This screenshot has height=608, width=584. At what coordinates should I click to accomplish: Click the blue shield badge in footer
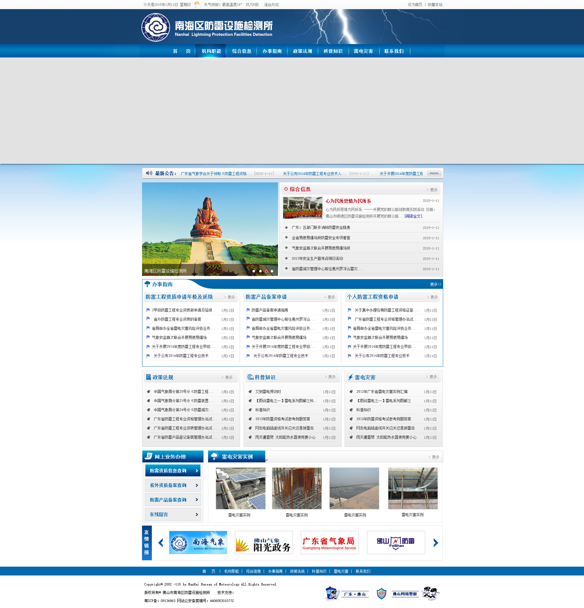point(381,593)
